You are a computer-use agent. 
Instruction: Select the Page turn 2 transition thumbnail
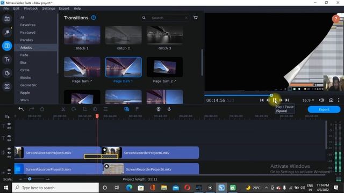(164, 67)
